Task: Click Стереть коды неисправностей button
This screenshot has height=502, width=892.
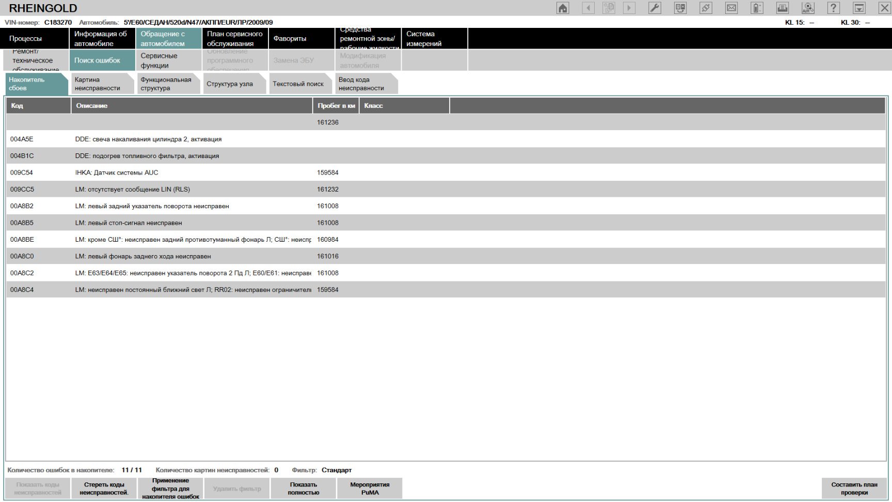Action: coord(104,489)
